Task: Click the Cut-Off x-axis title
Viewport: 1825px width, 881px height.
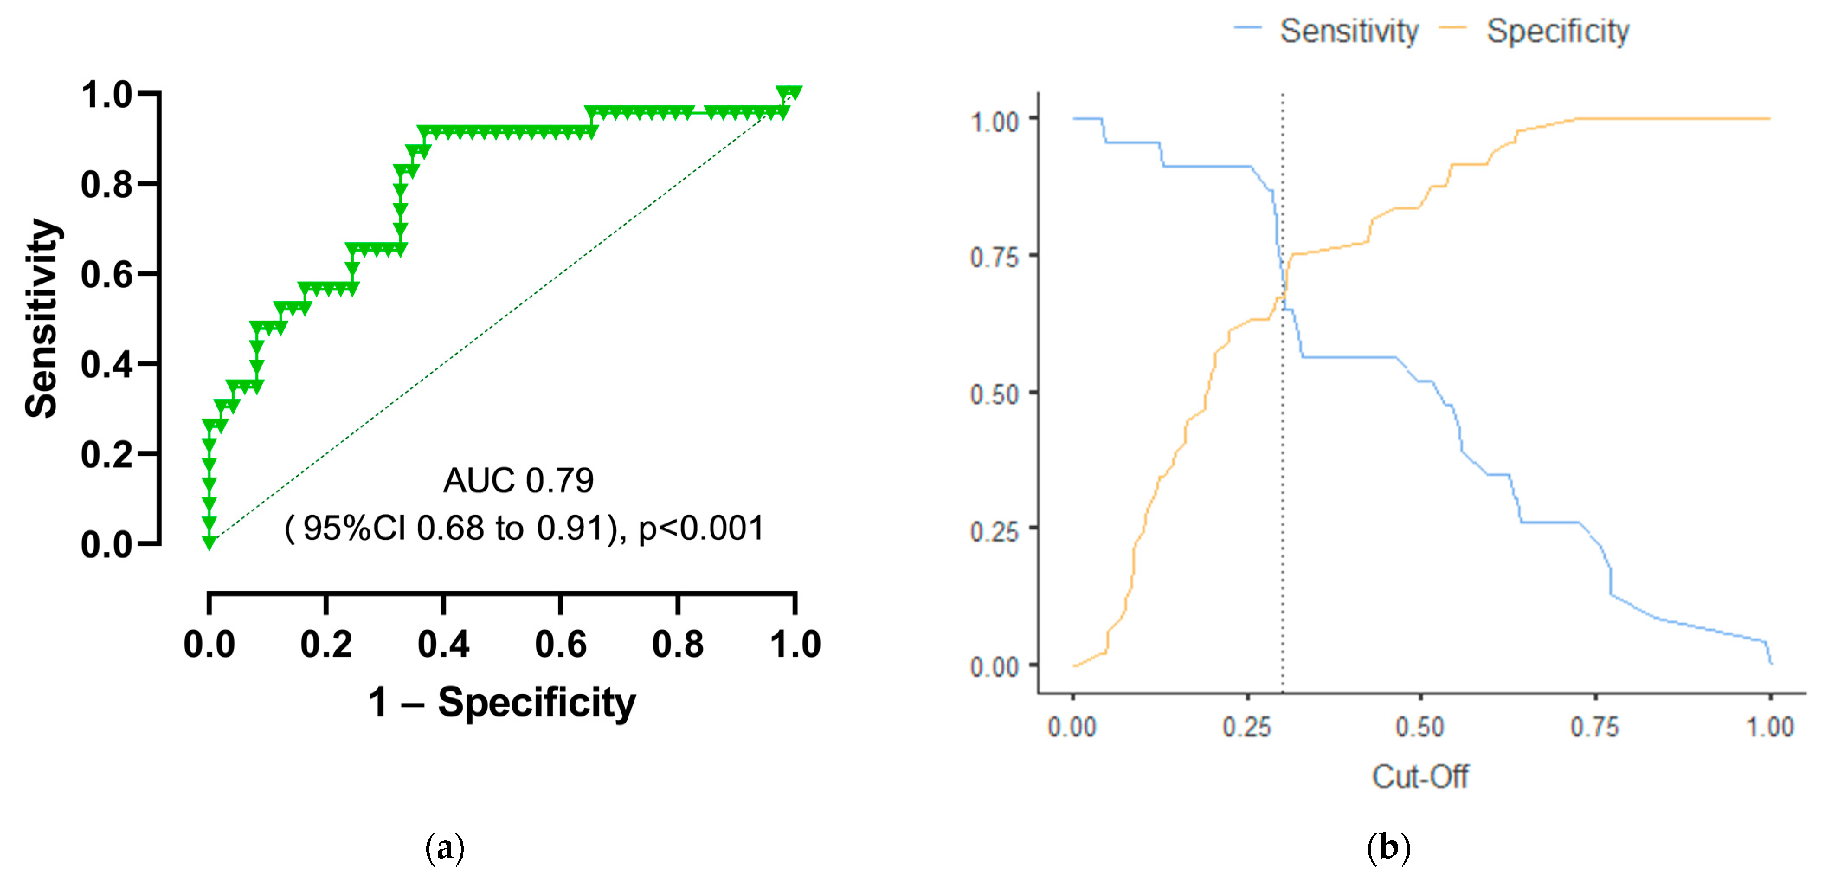Action: [1420, 777]
